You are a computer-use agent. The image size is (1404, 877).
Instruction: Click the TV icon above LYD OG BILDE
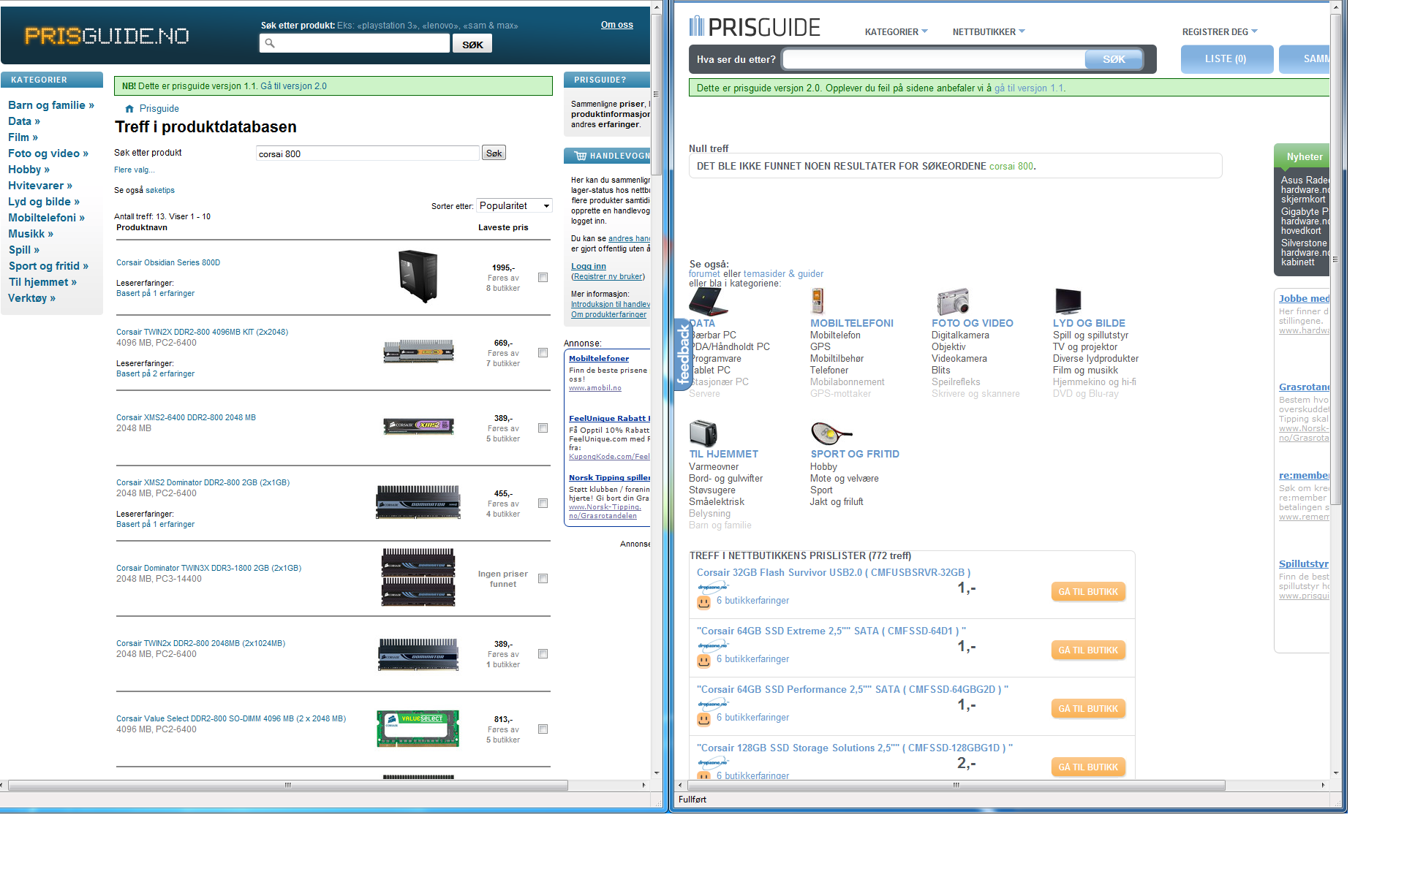click(1068, 301)
